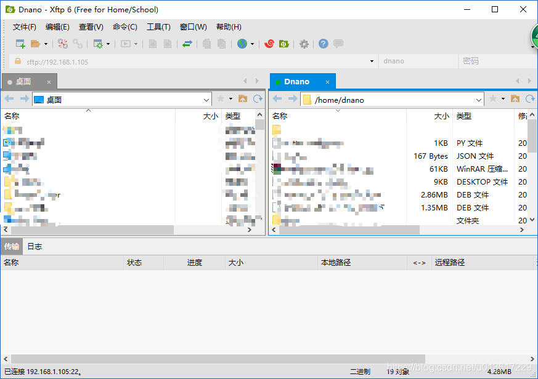Open the dropdown arrow beside Open Session
Image resolution: width=538 pixels, height=379 pixels.
(x=46, y=44)
